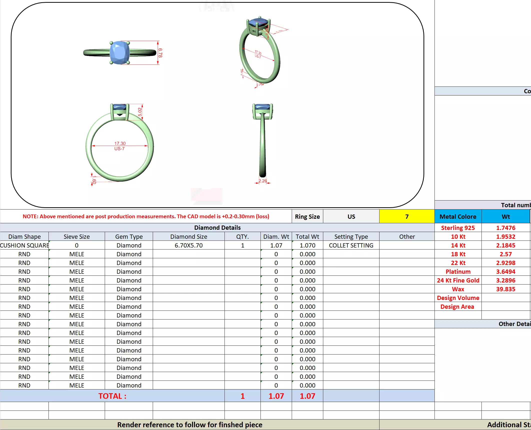Viewport: 531px width, 430px height.
Task: Click the TOTAL row label
Action: [x=112, y=396]
